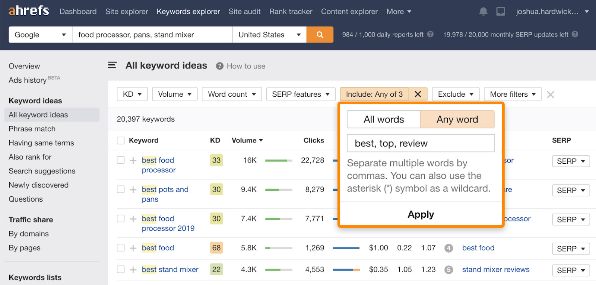Clear all filters using the gray X icon
This screenshot has height=285, width=596.
[x=550, y=95]
